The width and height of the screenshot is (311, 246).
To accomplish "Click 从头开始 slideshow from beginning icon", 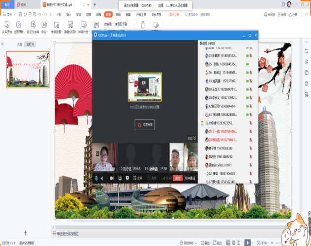I will (x=7, y=25).
